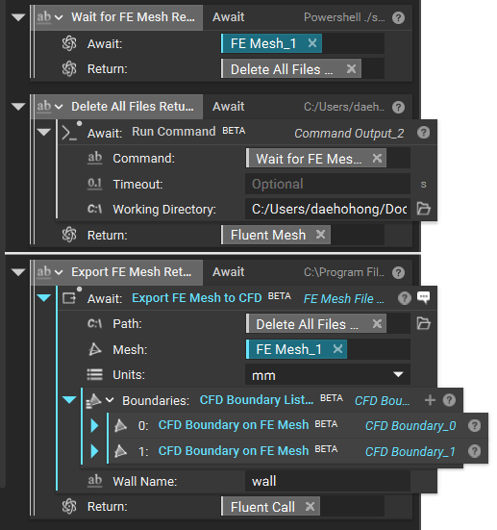Open comment bubble on Export FE Mesh block
This screenshot has height=530, width=497.
[x=423, y=297]
